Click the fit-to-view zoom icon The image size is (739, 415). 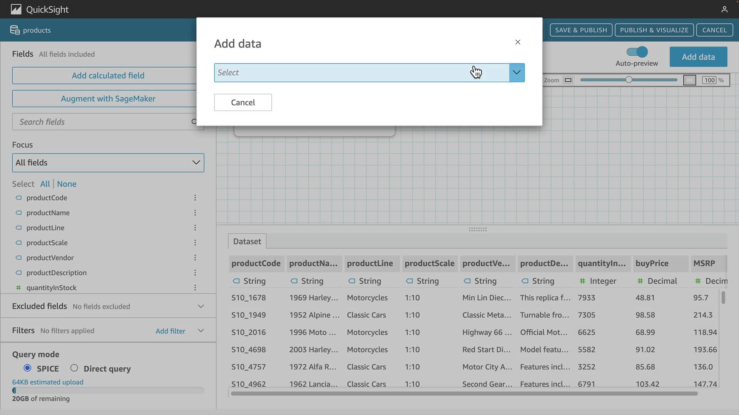[689, 80]
